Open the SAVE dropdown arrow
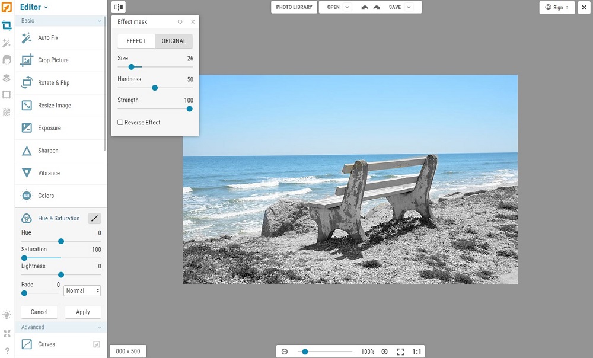The width and height of the screenshot is (593, 358). pyautogui.click(x=408, y=7)
